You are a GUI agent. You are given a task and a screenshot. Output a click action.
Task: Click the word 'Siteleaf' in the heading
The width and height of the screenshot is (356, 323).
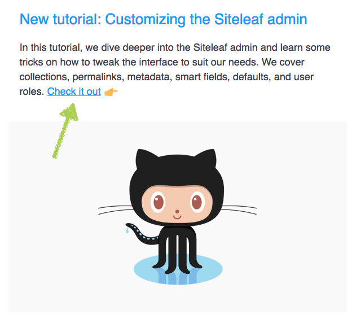239,19
